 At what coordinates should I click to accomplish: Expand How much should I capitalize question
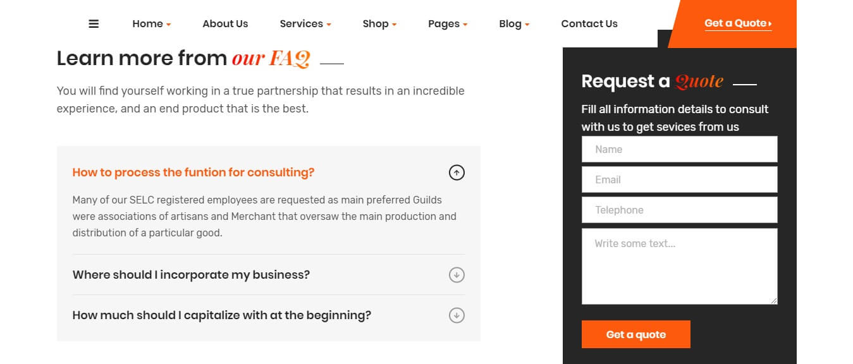(x=269, y=315)
